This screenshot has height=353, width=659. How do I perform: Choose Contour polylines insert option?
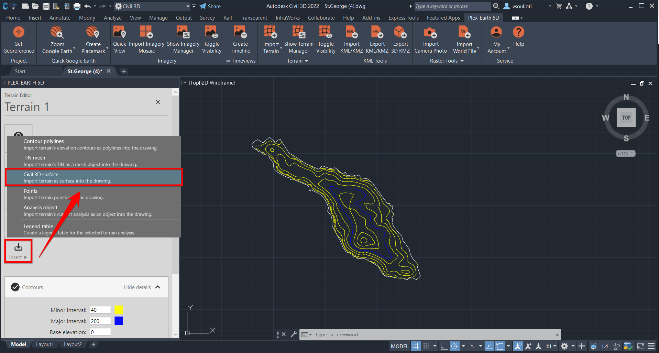pos(94,144)
